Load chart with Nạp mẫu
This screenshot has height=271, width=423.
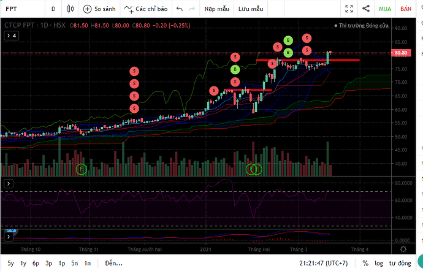click(x=217, y=9)
